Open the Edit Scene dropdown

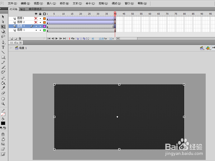202,48
